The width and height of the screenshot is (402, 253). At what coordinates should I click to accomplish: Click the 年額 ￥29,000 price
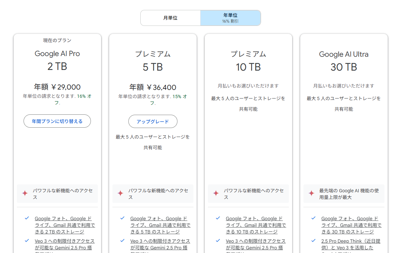(57, 87)
